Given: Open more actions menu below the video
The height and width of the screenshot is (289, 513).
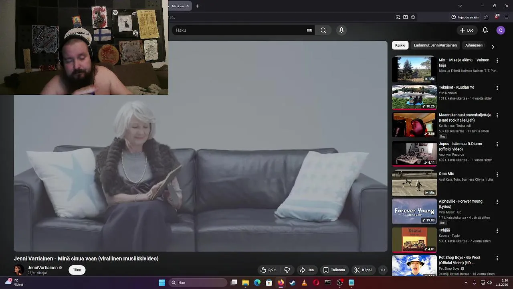Looking at the screenshot, I should coord(383,270).
